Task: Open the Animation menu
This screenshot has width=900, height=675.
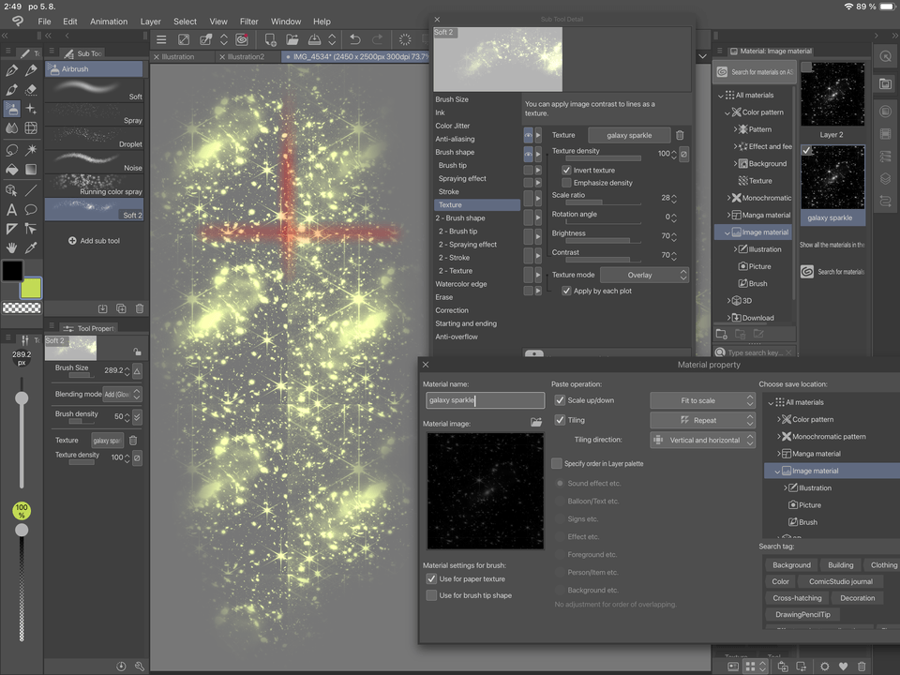Action: point(109,22)
